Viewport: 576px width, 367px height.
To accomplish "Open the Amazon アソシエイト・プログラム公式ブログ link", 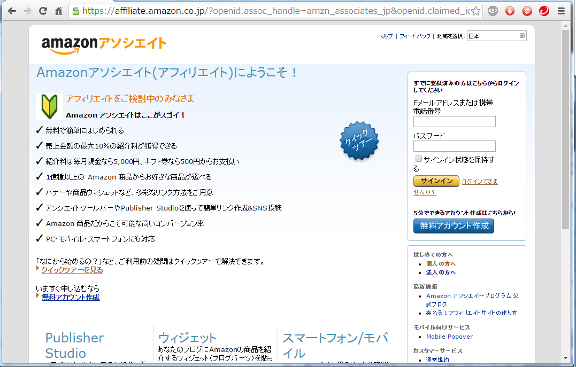I will pos(472,300).
